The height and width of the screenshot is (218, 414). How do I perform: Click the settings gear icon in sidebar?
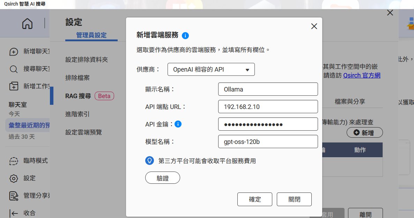click(14, 178)
